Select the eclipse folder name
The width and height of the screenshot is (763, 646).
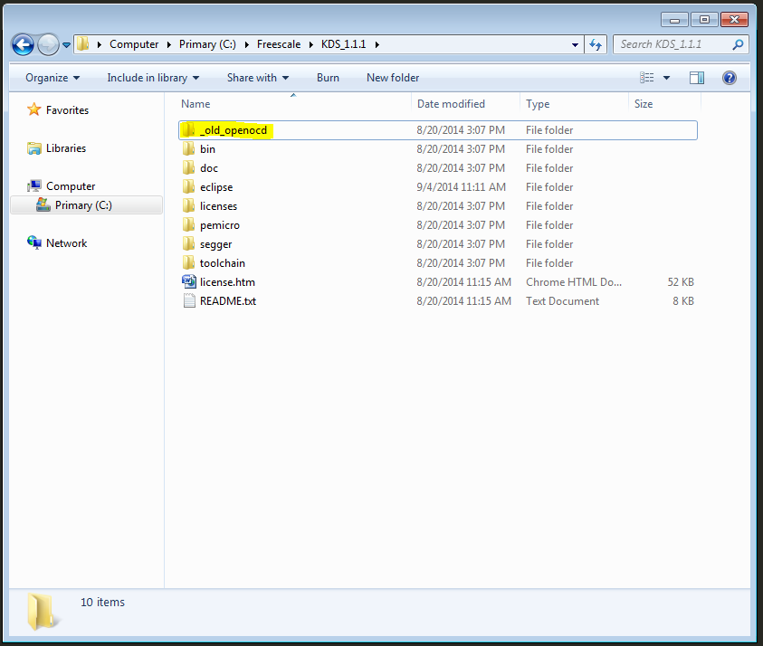[x=216, y=187]
